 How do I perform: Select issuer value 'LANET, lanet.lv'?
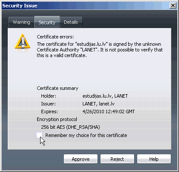[98, 104]
